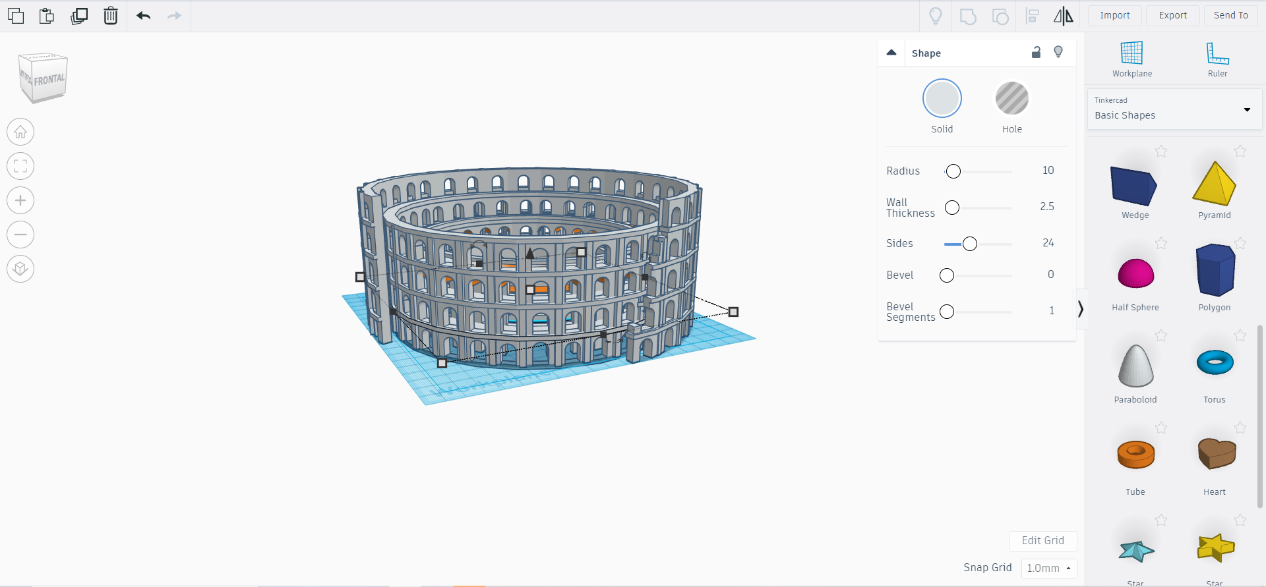Favorite the Paraboloid shape star

tap(1161, 336)
